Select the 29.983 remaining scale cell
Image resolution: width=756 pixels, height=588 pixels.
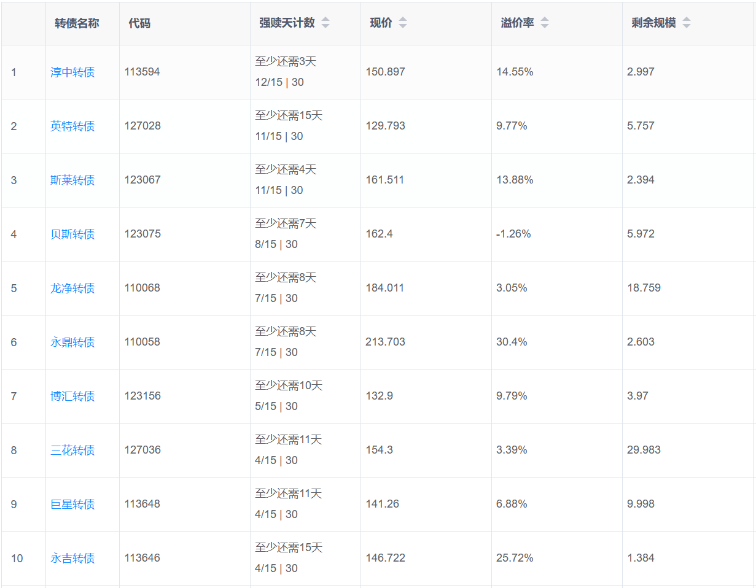[644, 450]
